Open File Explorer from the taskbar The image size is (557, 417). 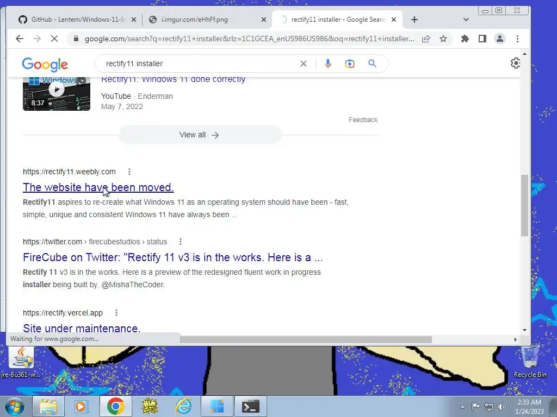[x=48, y=406]
